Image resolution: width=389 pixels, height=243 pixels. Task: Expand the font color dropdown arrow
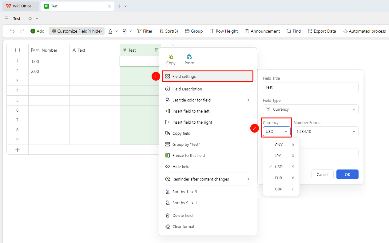point(117,31)
